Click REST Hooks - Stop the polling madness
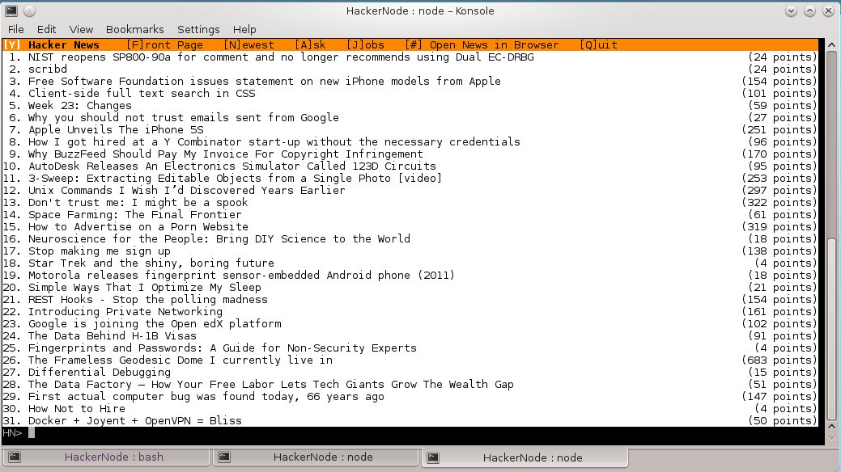This screenshot has width=841, height=472. pyautogui.click(x=148, y=300)
